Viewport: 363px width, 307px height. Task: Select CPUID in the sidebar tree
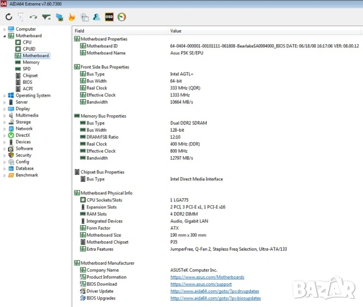(x=29, y=49)
